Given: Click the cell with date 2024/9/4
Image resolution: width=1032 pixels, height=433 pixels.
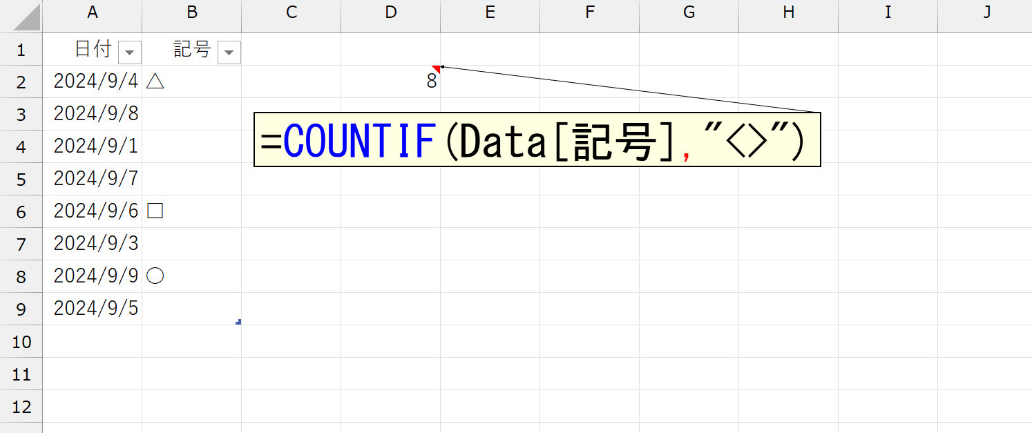Looking at the screenshot, I should pyautogui.click(x=95, y=82).
